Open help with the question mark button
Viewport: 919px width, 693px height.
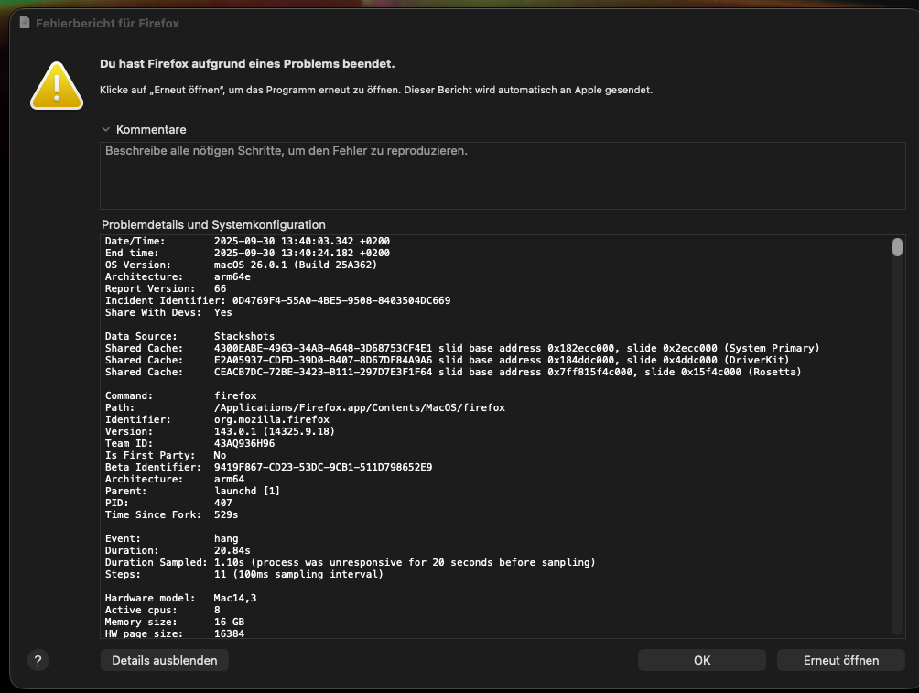pos(38,661)
